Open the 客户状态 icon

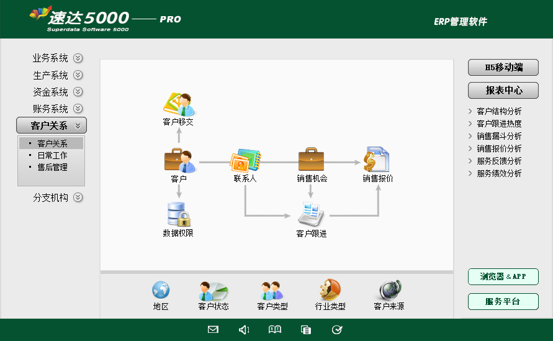pyautogui.click(x=213, y=291)
